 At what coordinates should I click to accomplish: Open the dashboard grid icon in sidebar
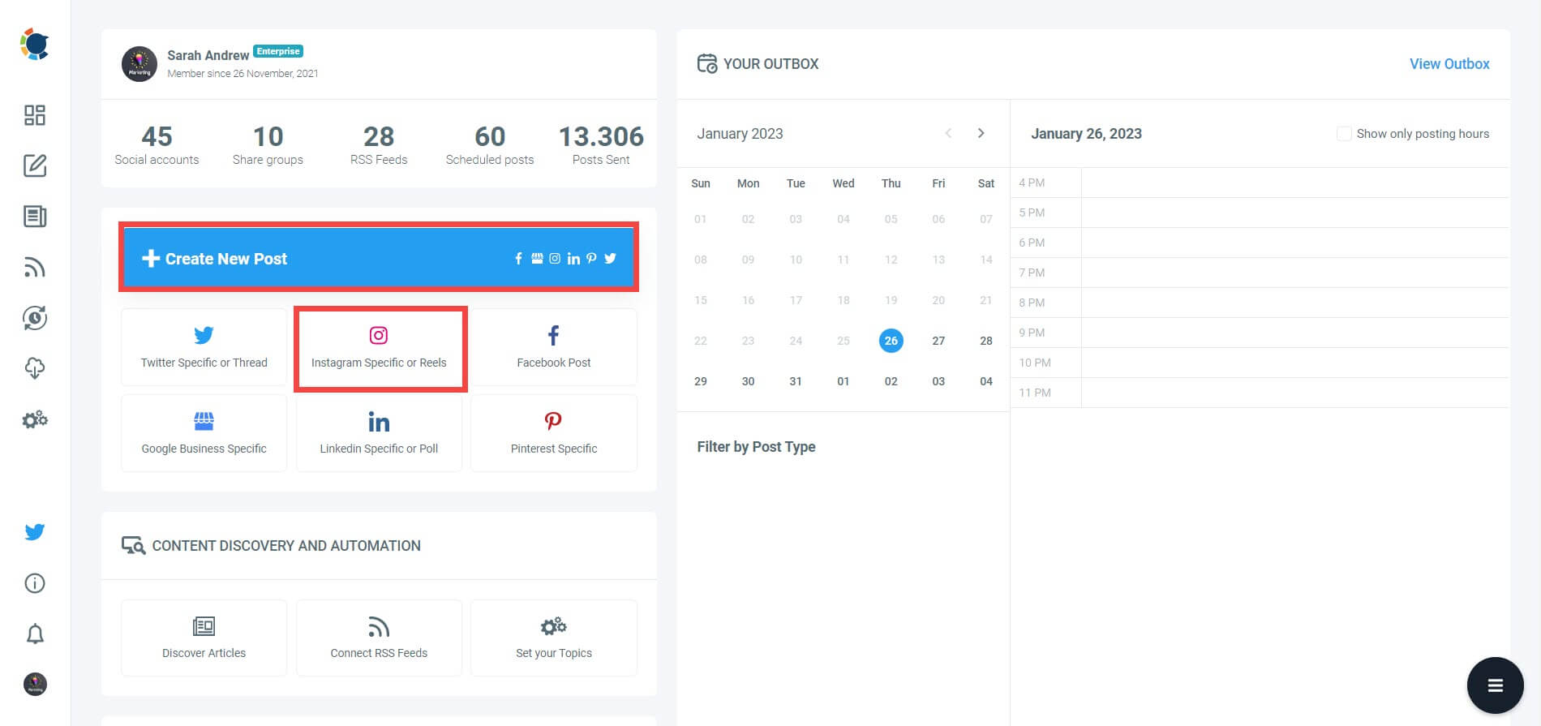click(35, 115)
